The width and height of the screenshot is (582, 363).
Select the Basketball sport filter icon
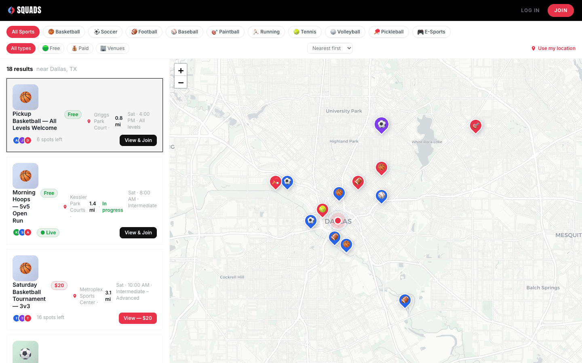pos(51,31)
